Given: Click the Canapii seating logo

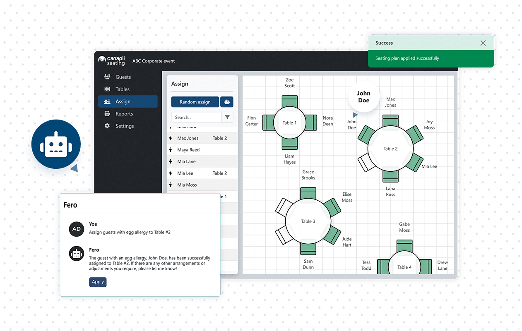Looking at the screenshot, I should pos(112,61).
